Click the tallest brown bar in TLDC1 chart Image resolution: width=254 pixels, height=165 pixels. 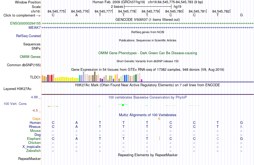95,77
